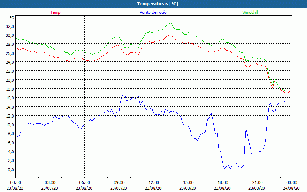Click the "32,0" y-axis value

click(x=10, y=26)
